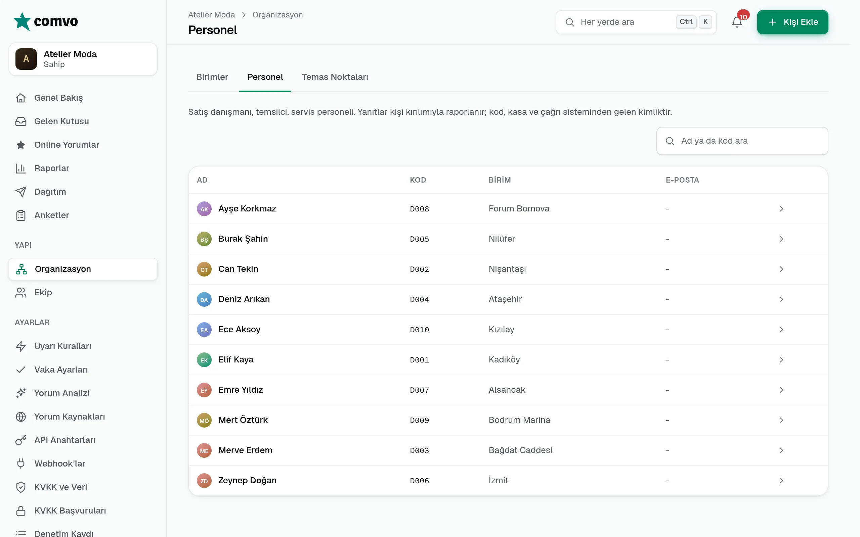Open Online Yorumlar star icon
The image size is (860, 537).
click(21, 145)
